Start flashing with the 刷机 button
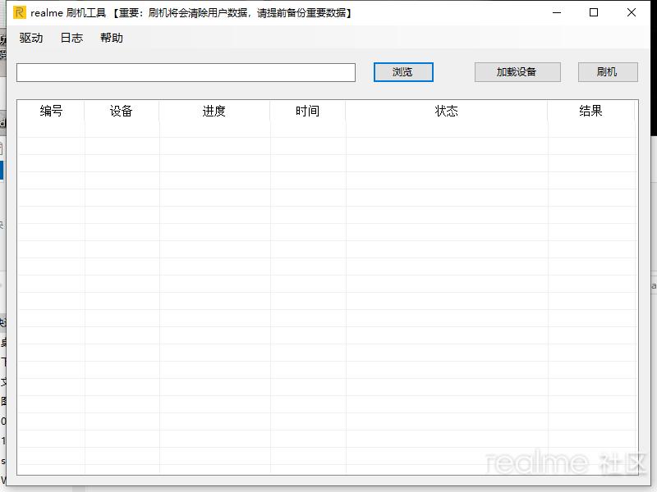The width and height of the screenshot is (657, 492). point(607,72)
